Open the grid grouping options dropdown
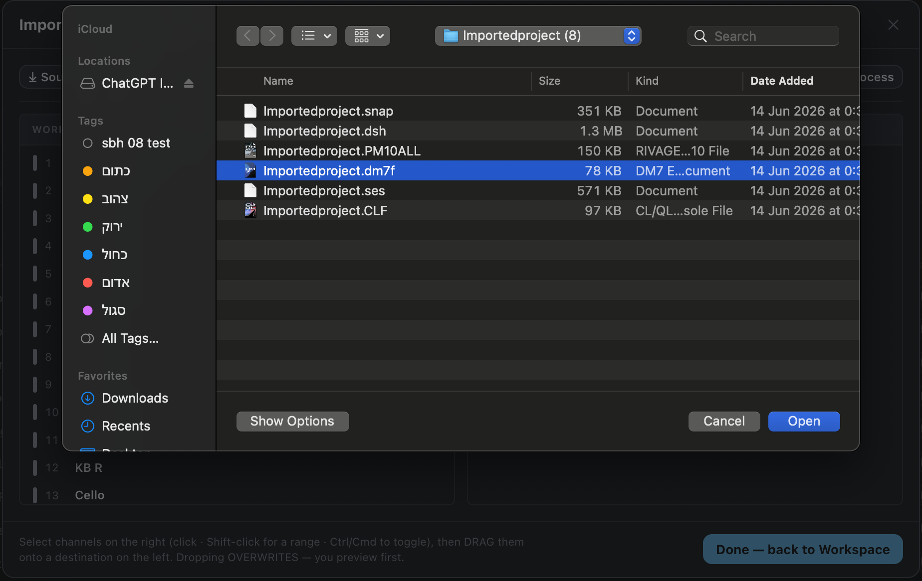Viewport: 922px width, 581px height. (368, 36)
